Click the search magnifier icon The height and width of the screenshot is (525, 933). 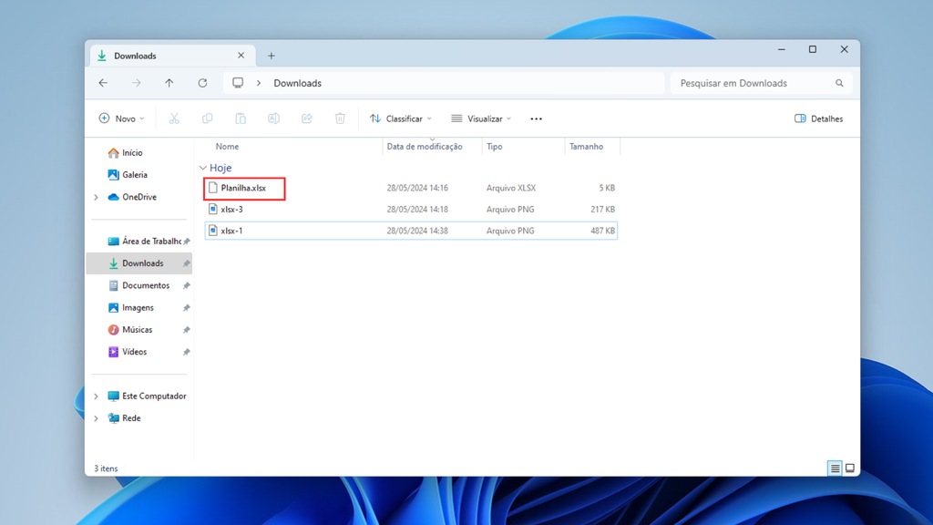click(839, 83)
